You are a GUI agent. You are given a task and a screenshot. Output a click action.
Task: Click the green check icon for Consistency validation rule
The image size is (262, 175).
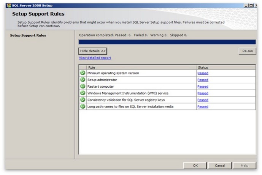point(83,100)
